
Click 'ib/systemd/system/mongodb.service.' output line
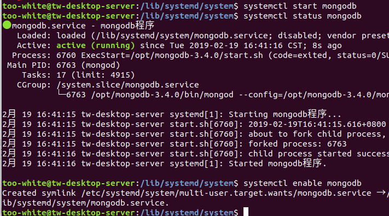click(85, 203)
